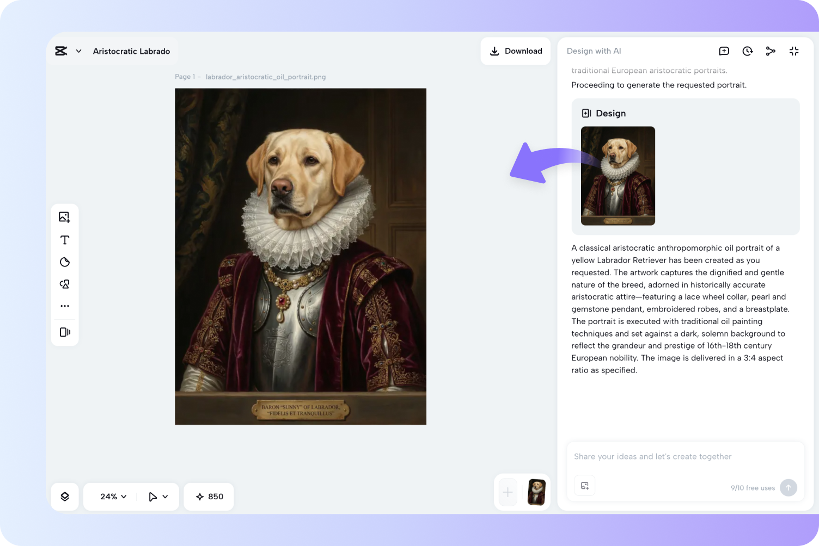This screenshot has width=819, height=546.
Task: Open the chat history
Action: 747,51
